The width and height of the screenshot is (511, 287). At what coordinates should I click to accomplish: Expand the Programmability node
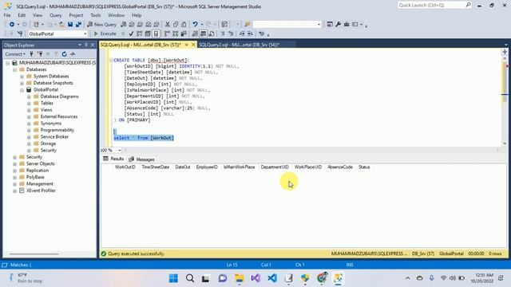29,130
